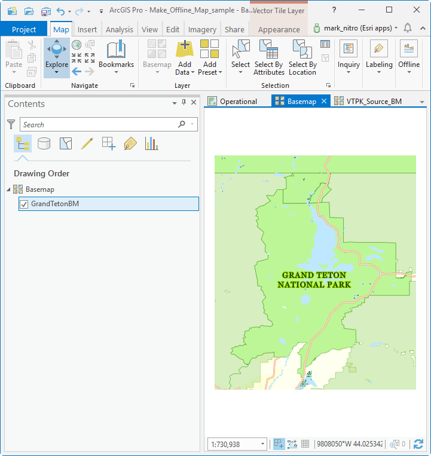Select GrandTetonBM layer name in Contents
This screenshot has width=431, height=456.
tap(55, 204)
